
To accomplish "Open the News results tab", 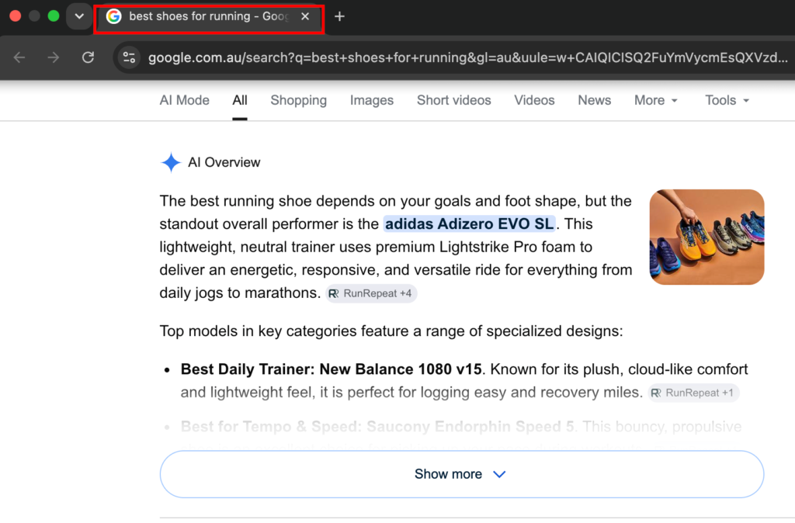I will [594, 100].
